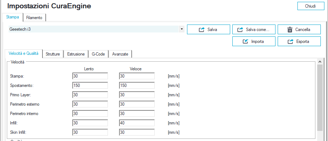Click the Skin Infill: label
Image resolution: width=328 pixels, height=141 pixels.
(x=18, y=133)
